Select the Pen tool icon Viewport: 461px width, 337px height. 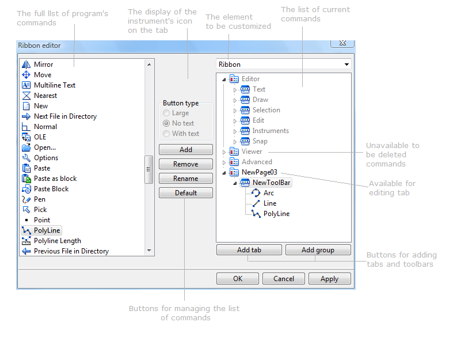coord(26,199)
